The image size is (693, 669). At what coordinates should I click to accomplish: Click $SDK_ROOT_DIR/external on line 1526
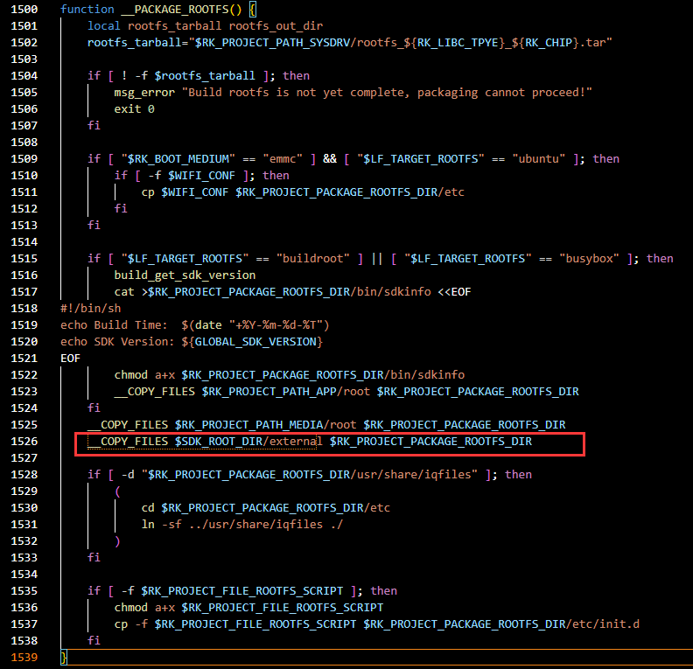coord(248,442)
